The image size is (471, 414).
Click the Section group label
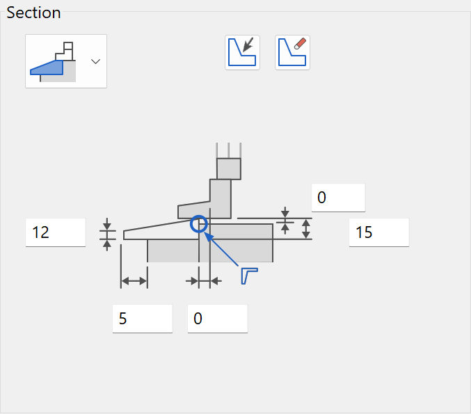(x=33, y=13)
